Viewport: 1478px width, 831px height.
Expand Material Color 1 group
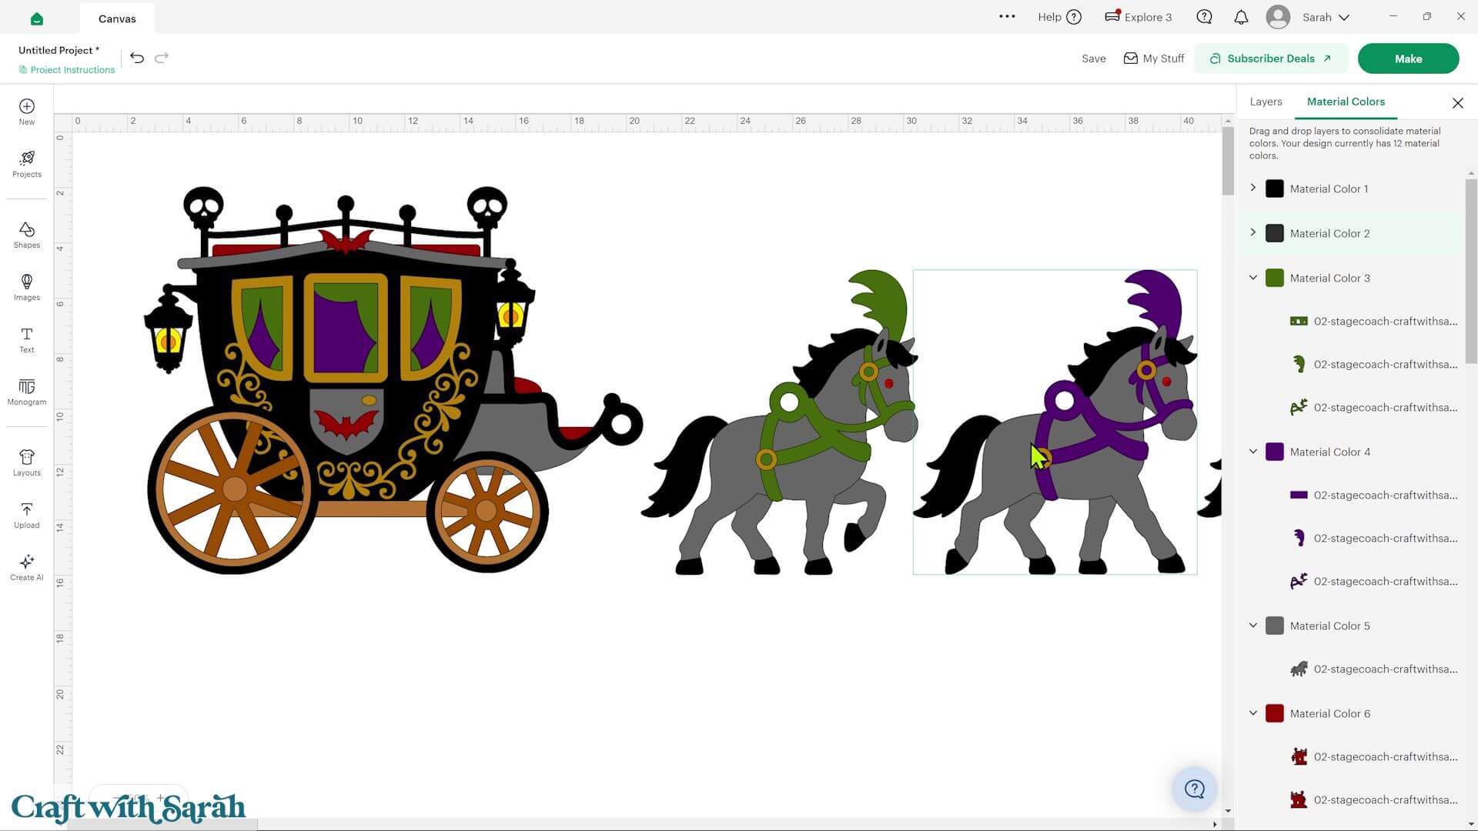coord(1252,188)
